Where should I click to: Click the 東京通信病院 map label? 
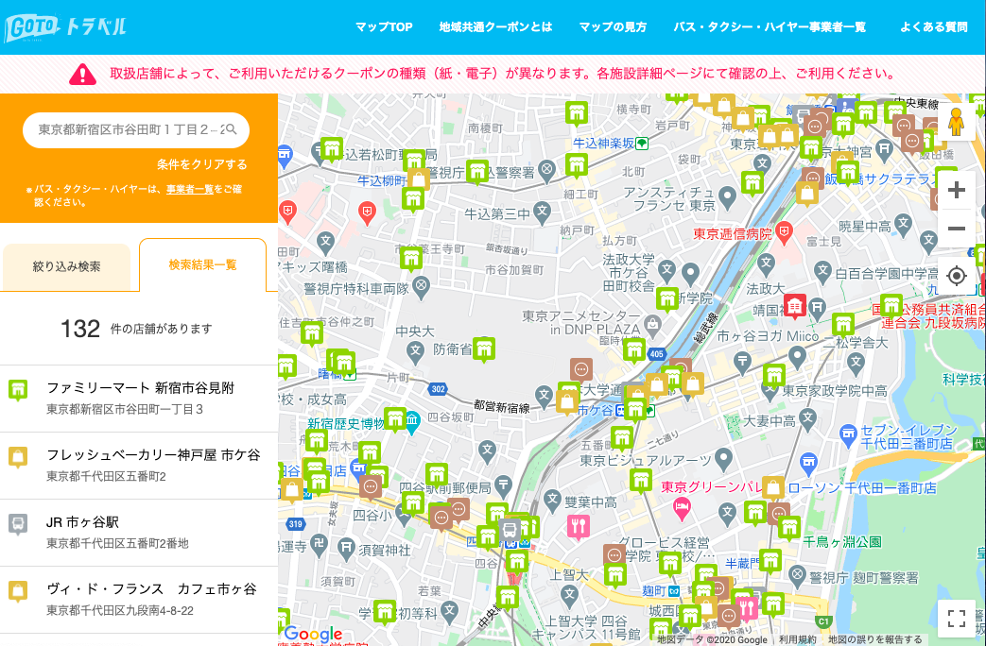click(733, 234)
